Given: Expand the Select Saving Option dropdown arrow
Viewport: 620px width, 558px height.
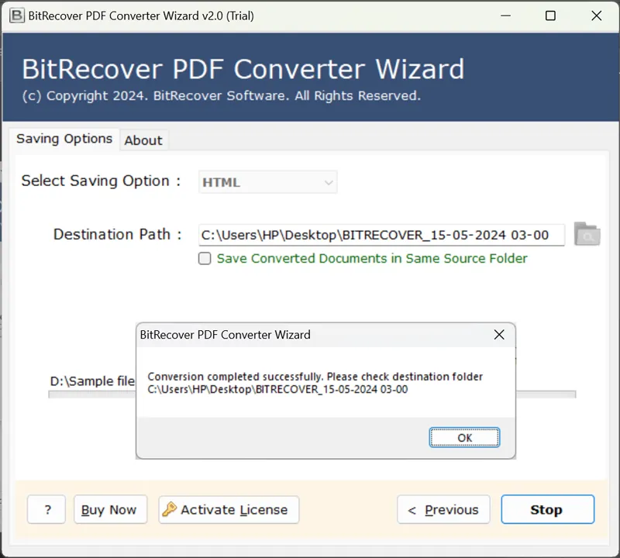Looking at the screenshot, I should tap(329, 183).
